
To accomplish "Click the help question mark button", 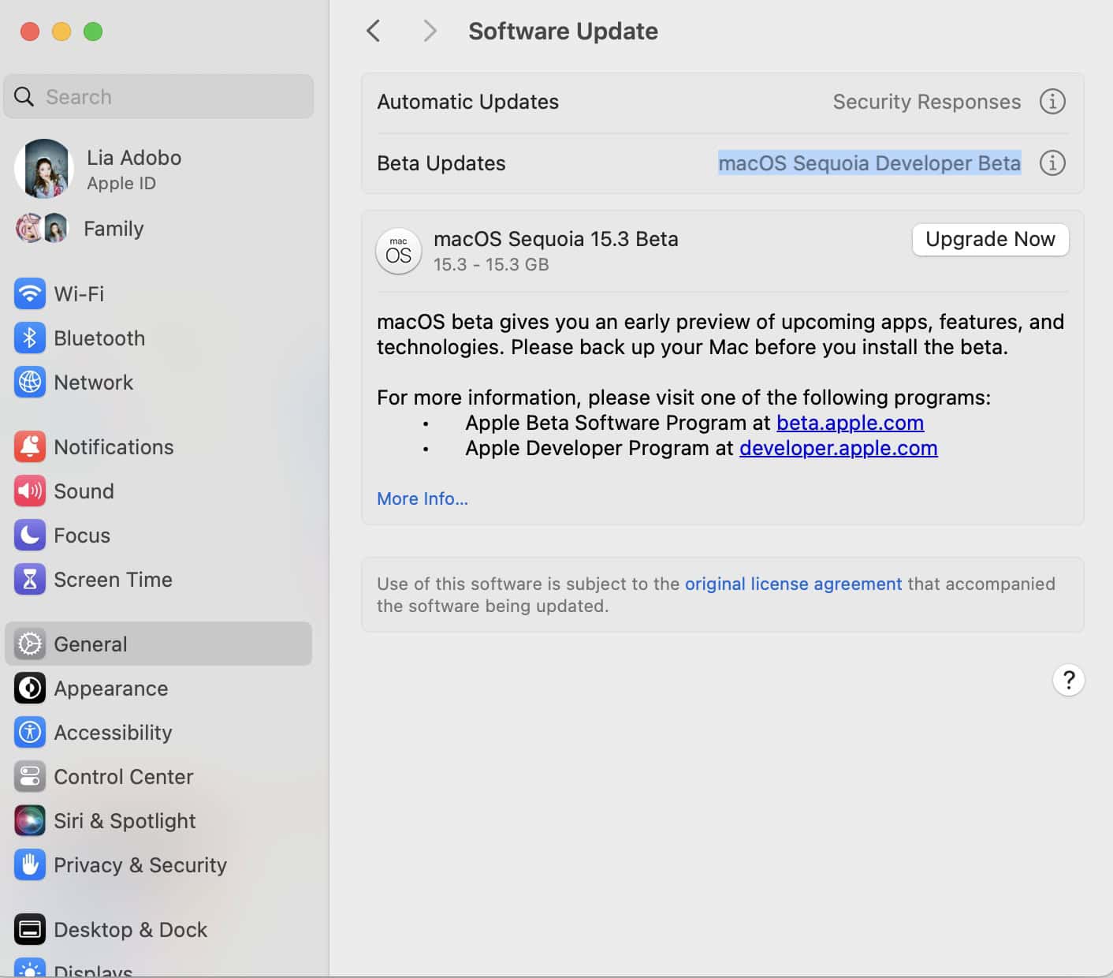I will pos(1068,680).
